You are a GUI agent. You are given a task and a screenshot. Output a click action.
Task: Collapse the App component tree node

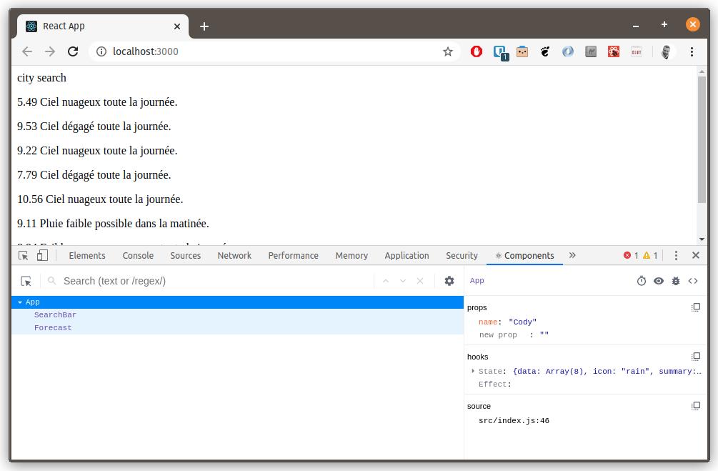(x=20, y=302)
